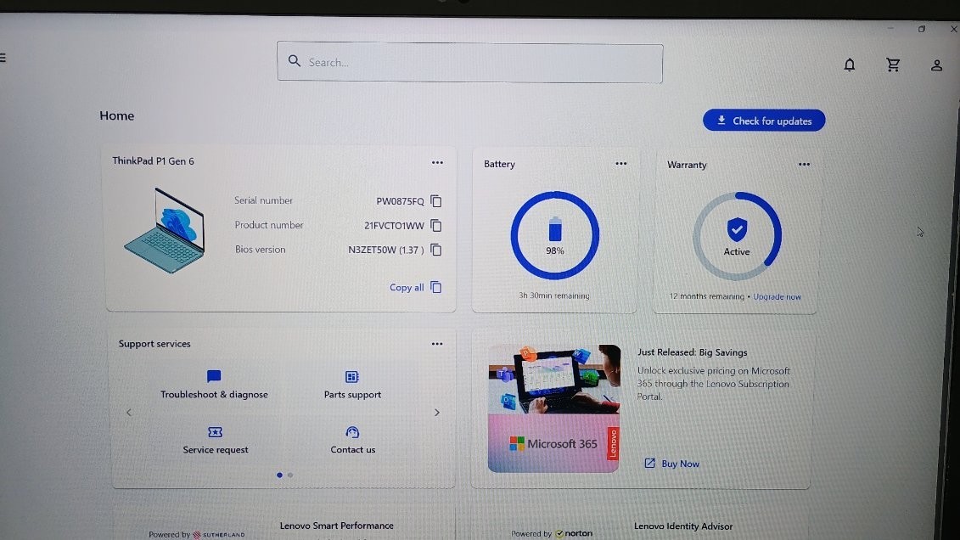Click the Bios version label

(261, 249)
